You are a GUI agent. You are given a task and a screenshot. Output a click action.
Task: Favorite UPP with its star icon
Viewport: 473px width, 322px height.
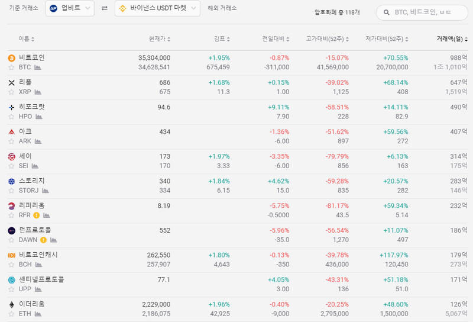point(11,289)
